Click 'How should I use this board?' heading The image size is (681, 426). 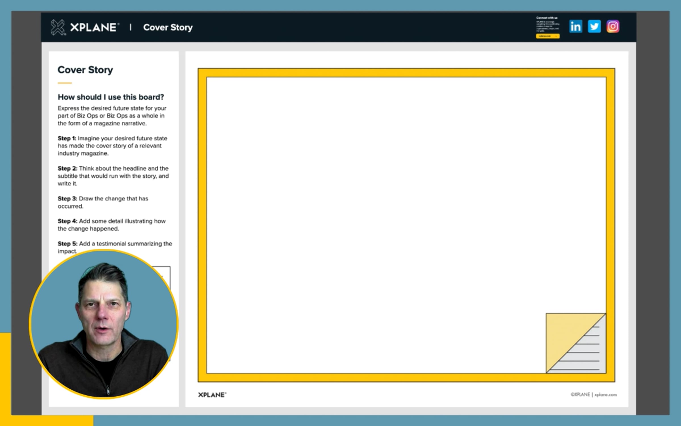click(x=111, y=97)
